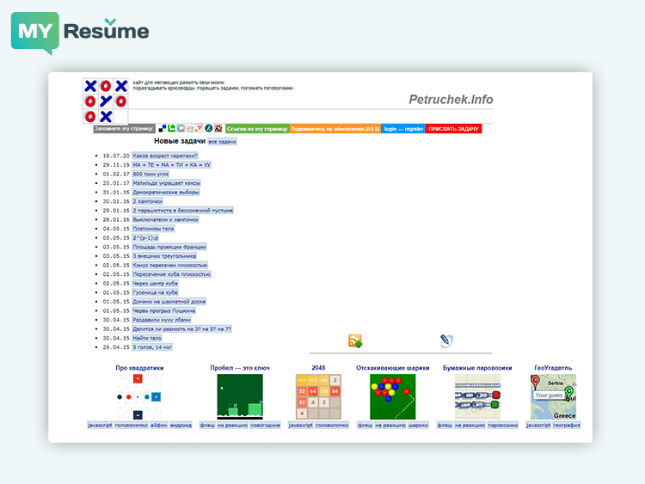Image resolution: width=645 pixels, height=484 pixels.
Task: Click the 'география' tag under ГеоУгадатль
Action: tap(566, 425)
